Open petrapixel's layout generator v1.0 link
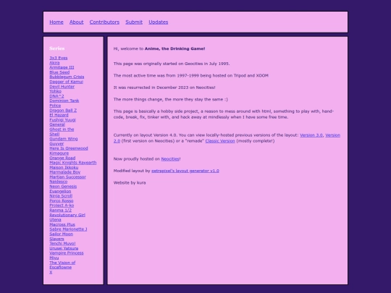 pyautogui.click(x=185, y=171)
